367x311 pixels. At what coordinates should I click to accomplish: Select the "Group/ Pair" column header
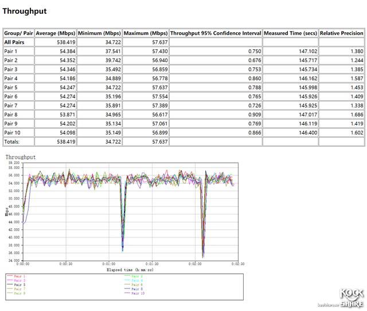18,33
